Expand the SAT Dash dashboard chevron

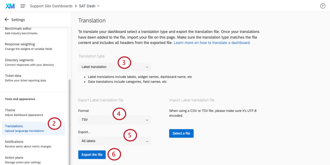click(x=98, y=6)
